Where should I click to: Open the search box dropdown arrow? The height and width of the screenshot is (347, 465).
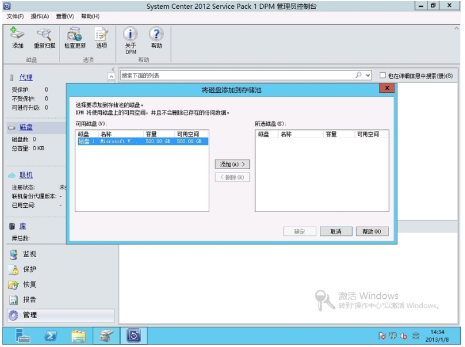pos(368,76)
